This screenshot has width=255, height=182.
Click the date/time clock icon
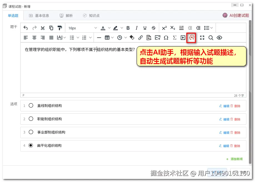[x=119, y=38]
